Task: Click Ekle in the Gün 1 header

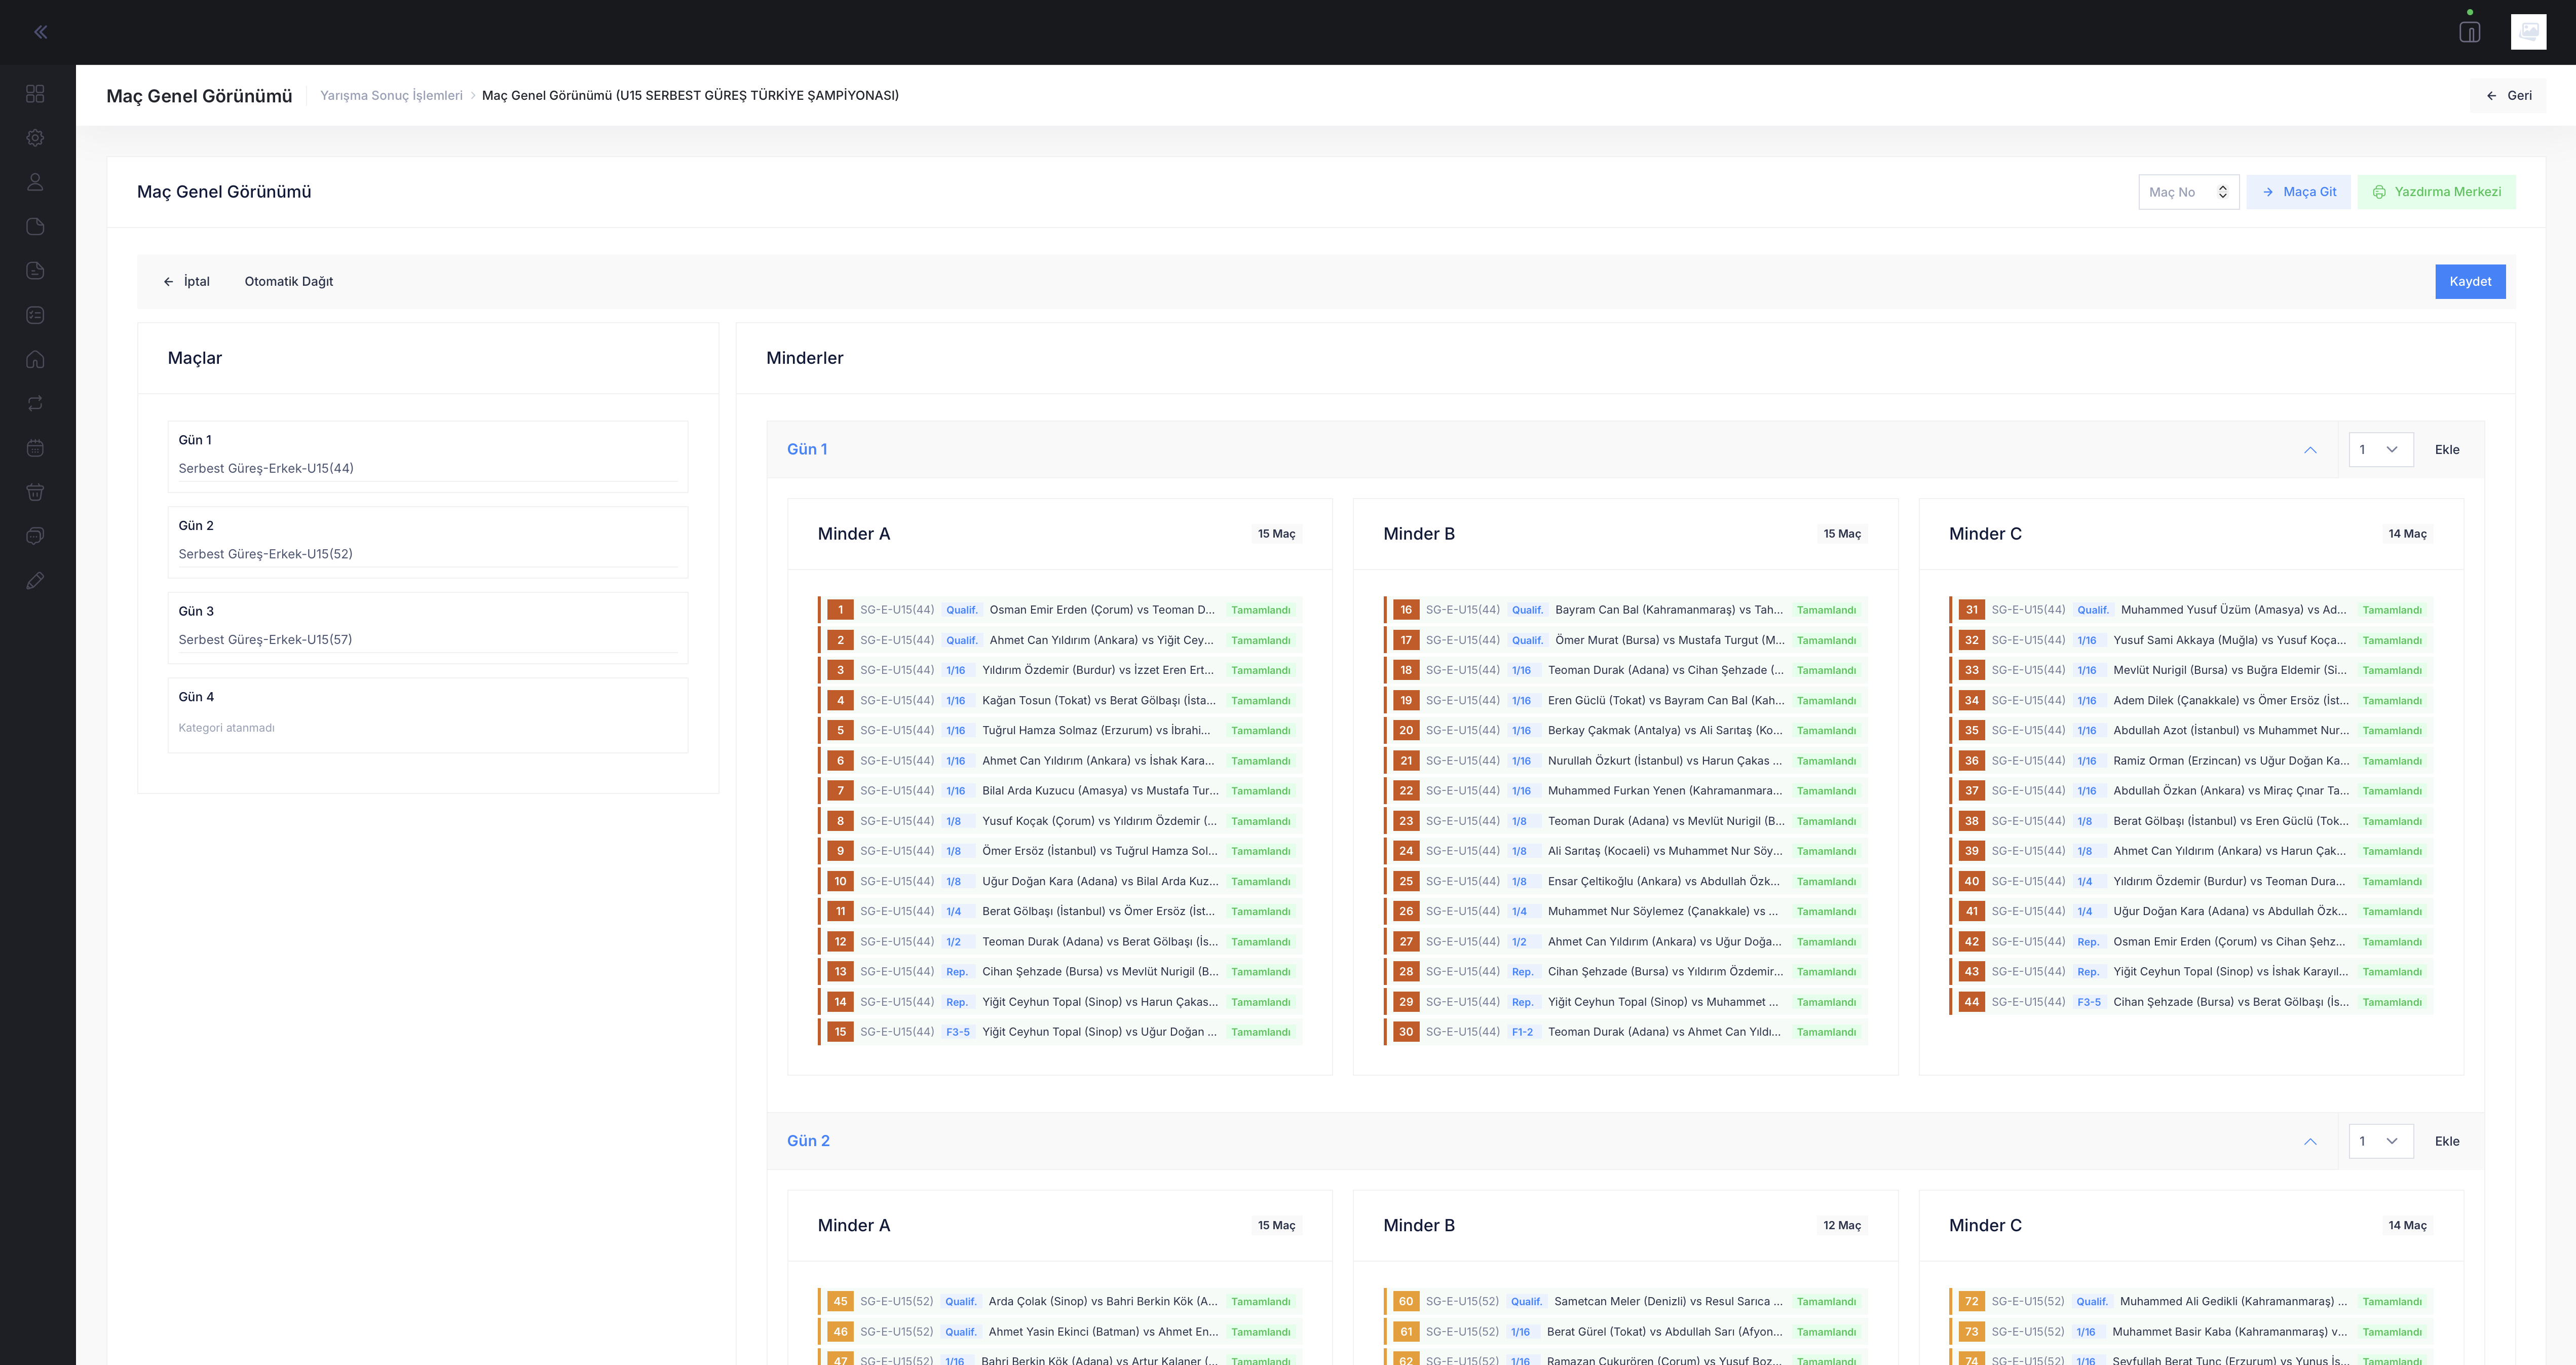Action: coord(2447,450)
